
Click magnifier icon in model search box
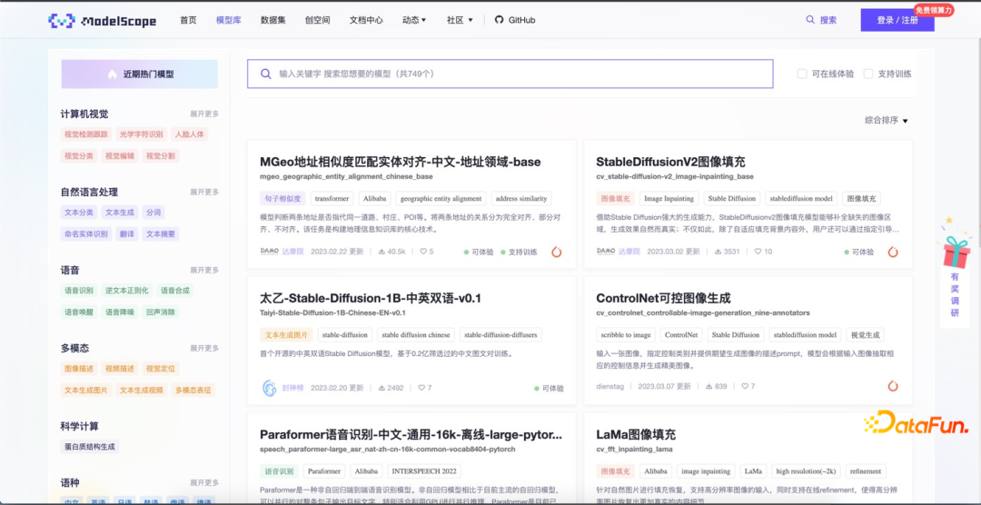coord(266,74)
